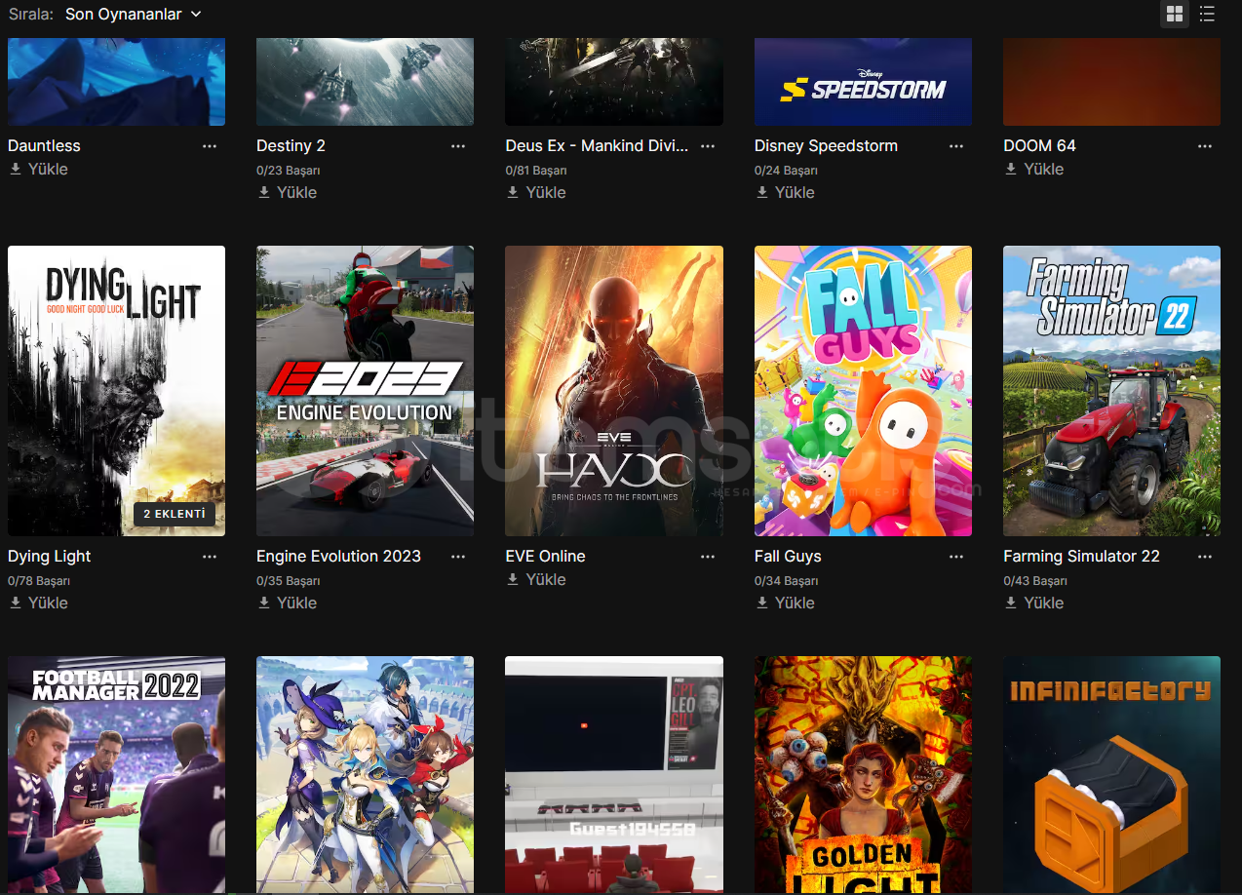Select the Engine Evolution 2023 title
This screenshot has height=895, width=1242.
tap(338, 556)
